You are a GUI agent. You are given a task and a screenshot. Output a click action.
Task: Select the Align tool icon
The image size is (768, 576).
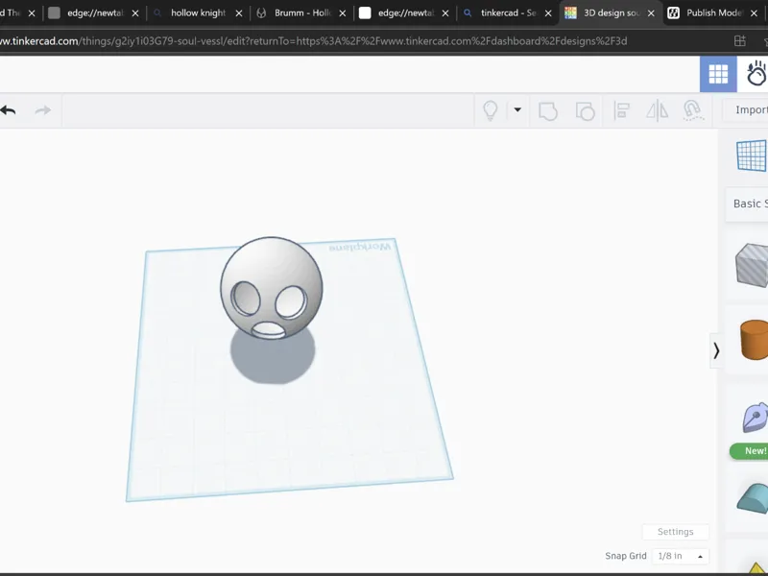tap(621, 110)
